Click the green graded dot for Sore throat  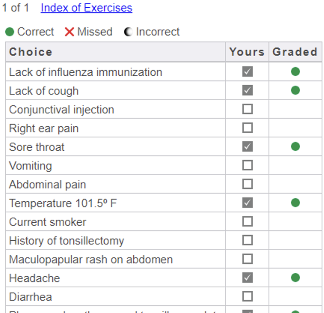click(295, 147)
